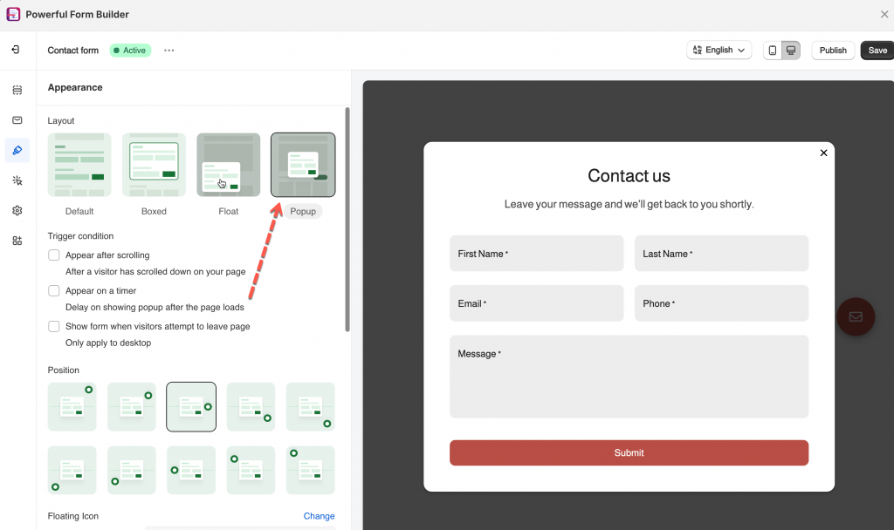
Task: Enable Appear on a timer checkbox
Action: 54,291
